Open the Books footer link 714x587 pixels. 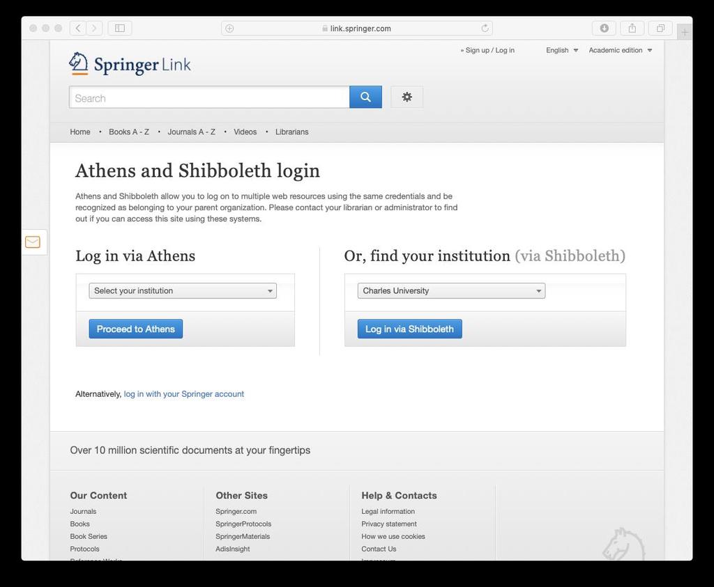pos(79,524)
